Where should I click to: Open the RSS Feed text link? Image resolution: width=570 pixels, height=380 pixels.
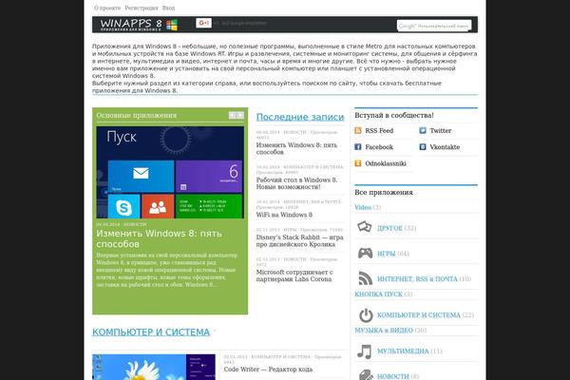pyautogui.click(x=379, y=130)
